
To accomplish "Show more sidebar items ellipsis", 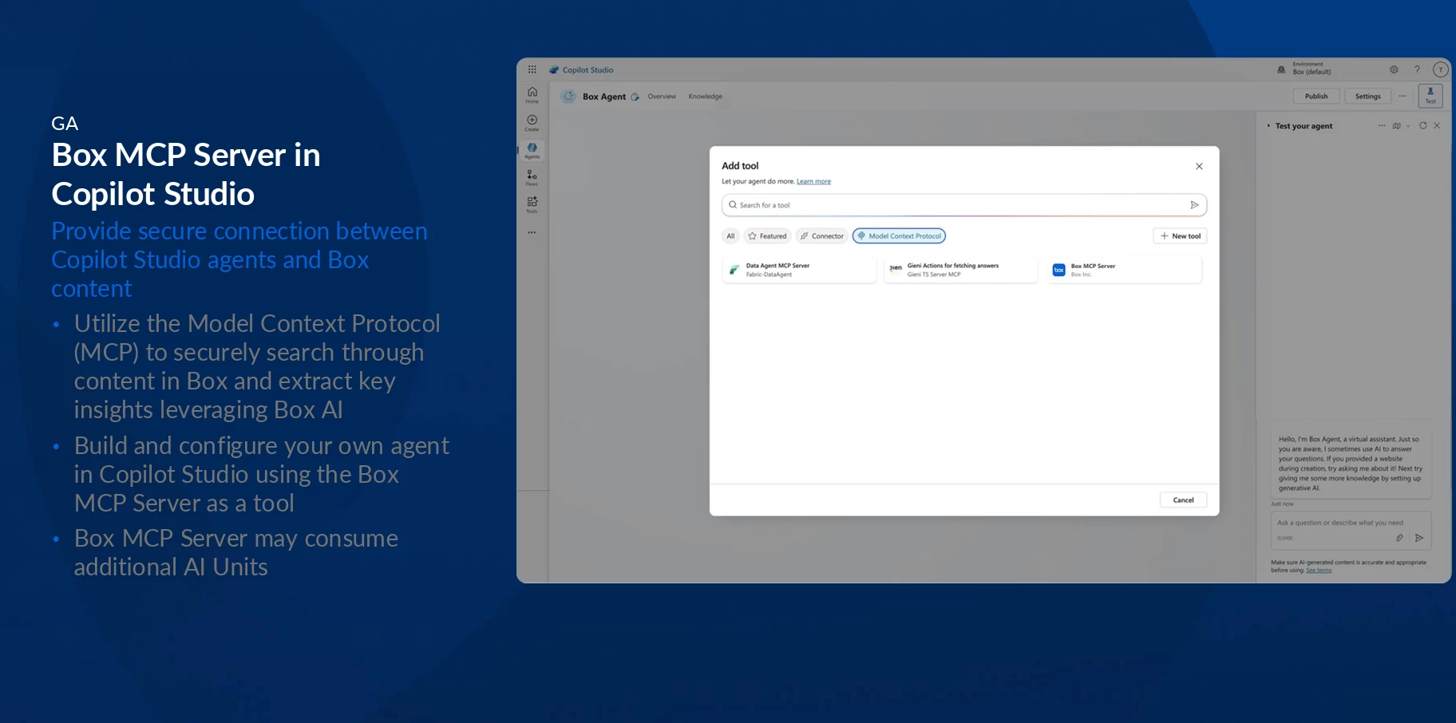I will click(x=532, y=232).
